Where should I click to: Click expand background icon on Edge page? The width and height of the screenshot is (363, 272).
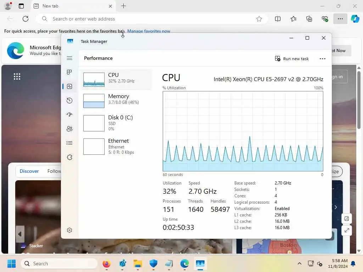(347, 230)
